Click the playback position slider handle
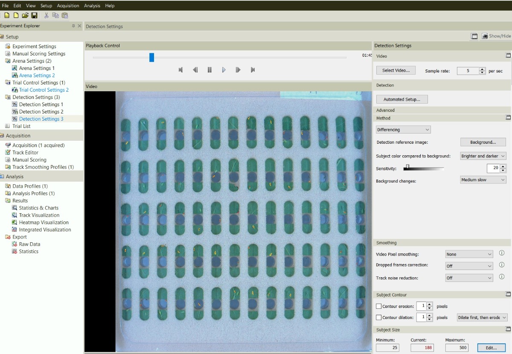This screenshot has height=354, width=512. 151,57
